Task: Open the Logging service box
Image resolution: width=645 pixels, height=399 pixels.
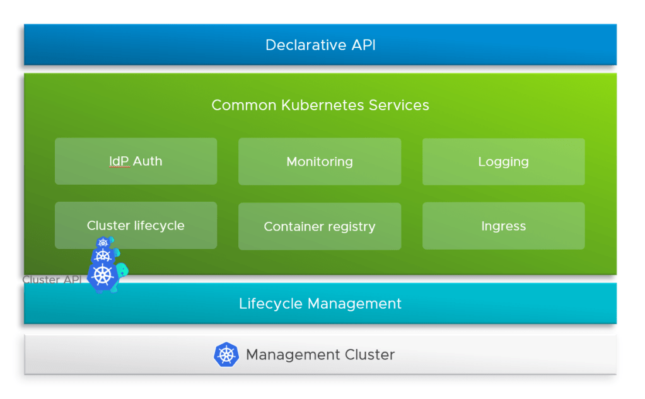Action: tap(503, 161)
